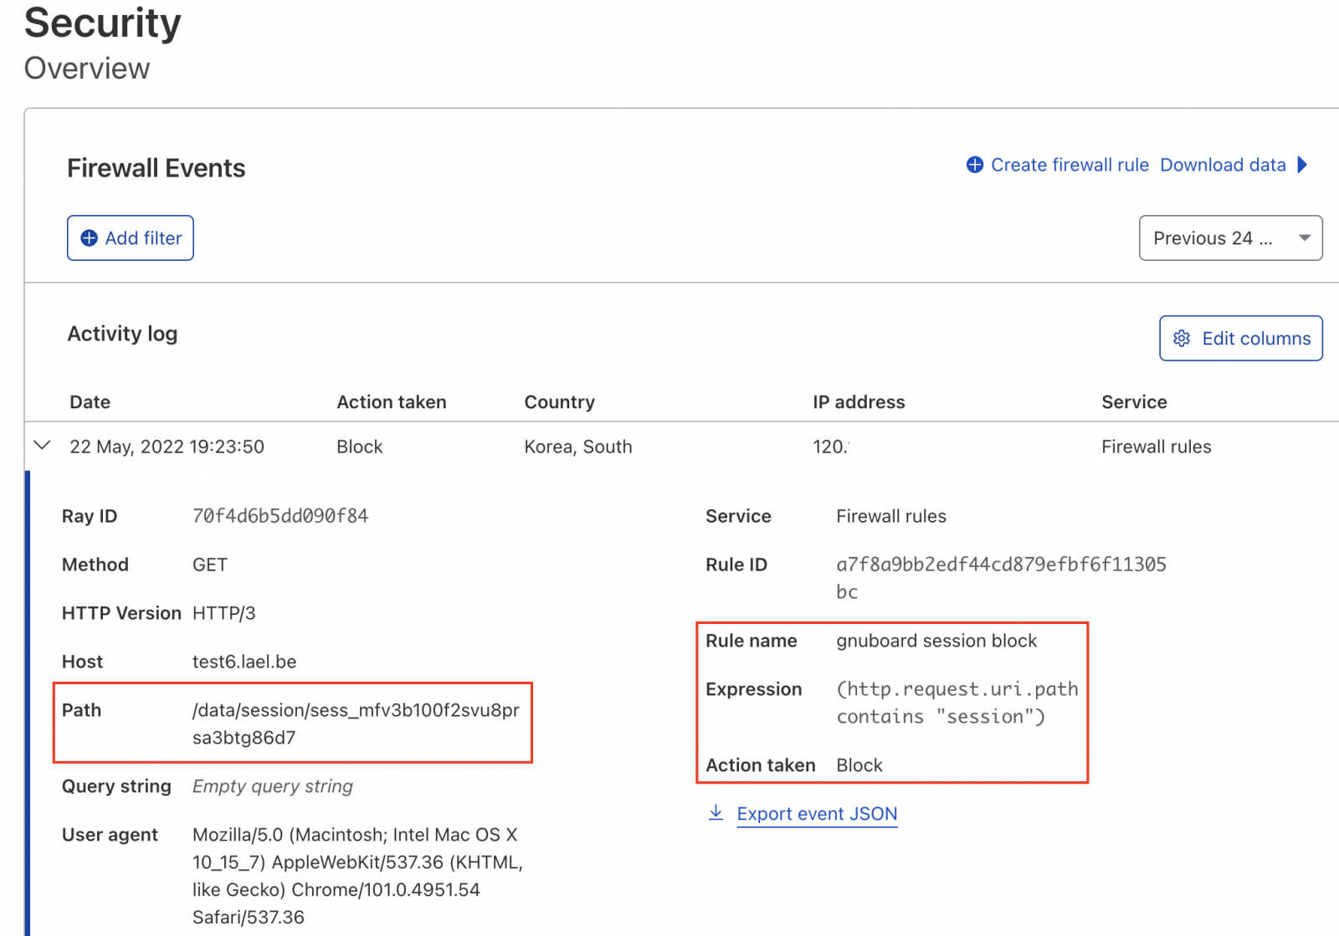Click the Country column header
Image resolution: width=1339 pixels, height=936 pixels.
coord(559,402)
